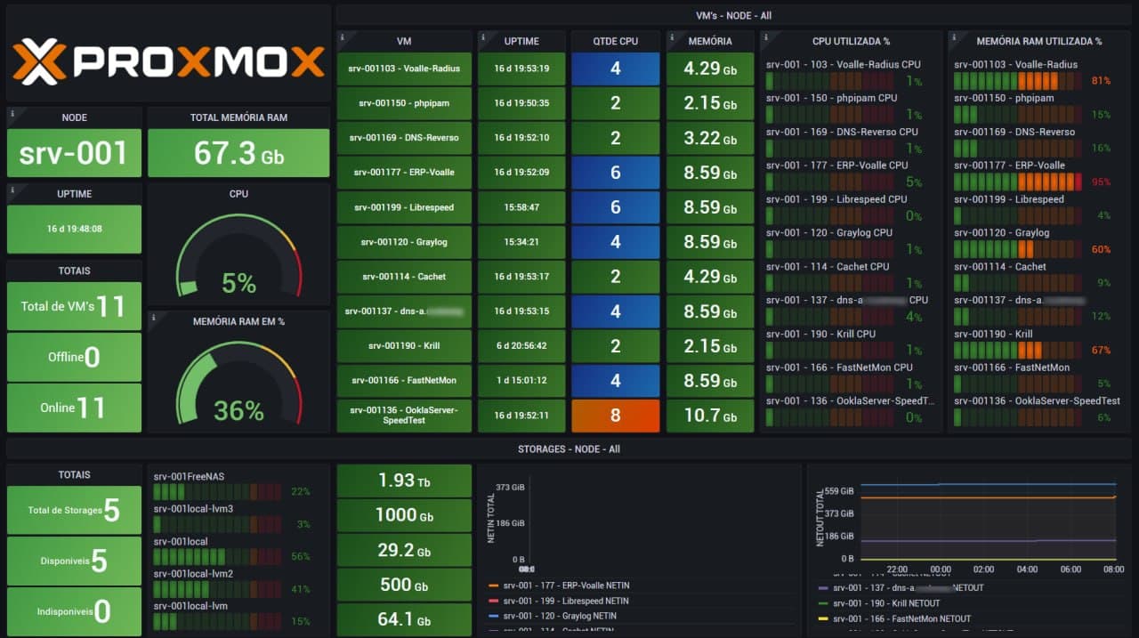Collapse the VM's - NODE - All row
1139x638 pixels.
(x=733, y=15)
